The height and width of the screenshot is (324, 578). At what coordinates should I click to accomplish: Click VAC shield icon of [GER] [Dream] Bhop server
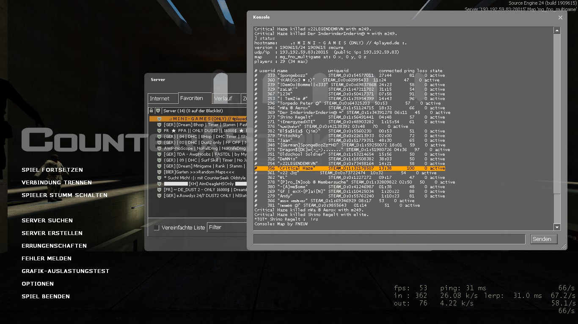(x=159, y=125)
